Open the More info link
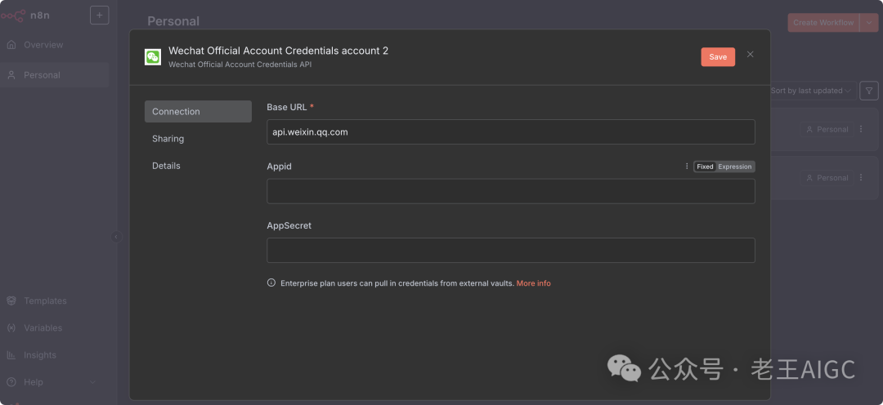Viewport: 883px width, 405px height. pos(533,283)
